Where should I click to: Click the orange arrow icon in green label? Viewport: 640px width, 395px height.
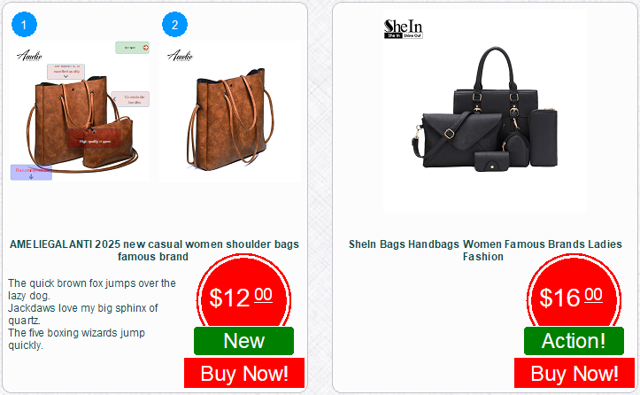coord(145,48)
